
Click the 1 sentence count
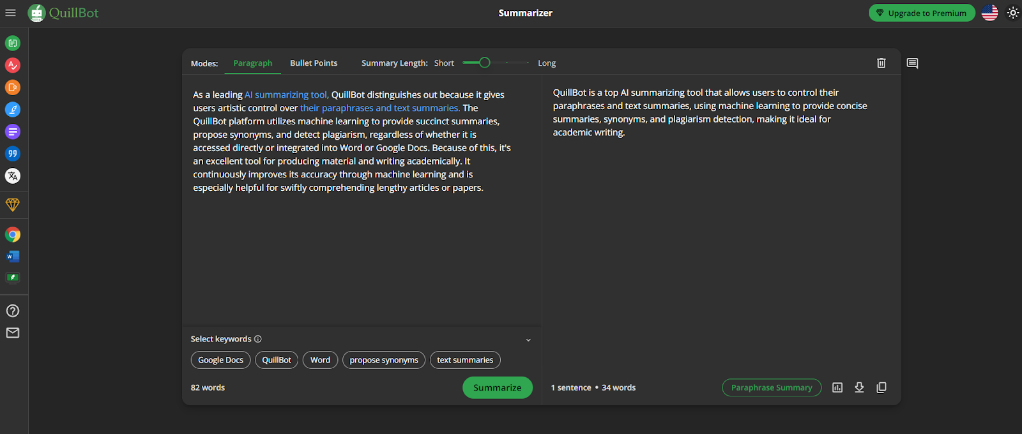[571, 387]
